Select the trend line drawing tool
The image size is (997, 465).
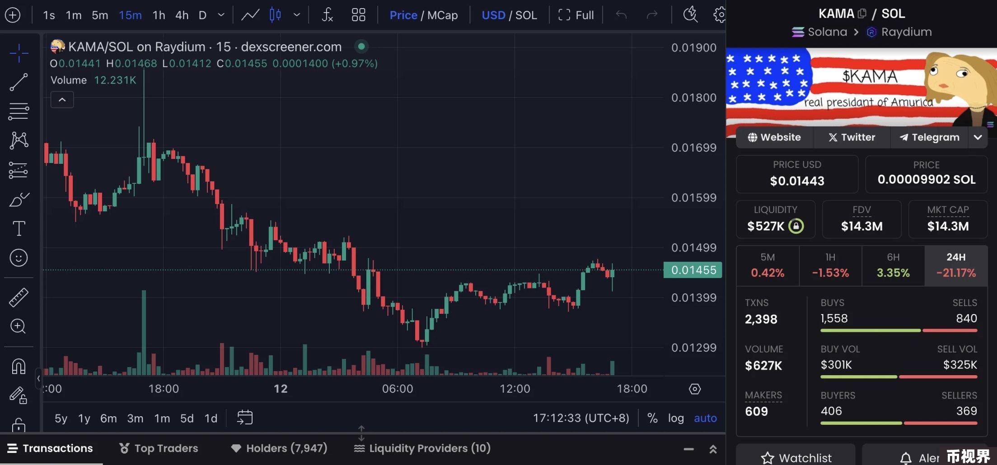pyautogui.click(x=19, y=82)
